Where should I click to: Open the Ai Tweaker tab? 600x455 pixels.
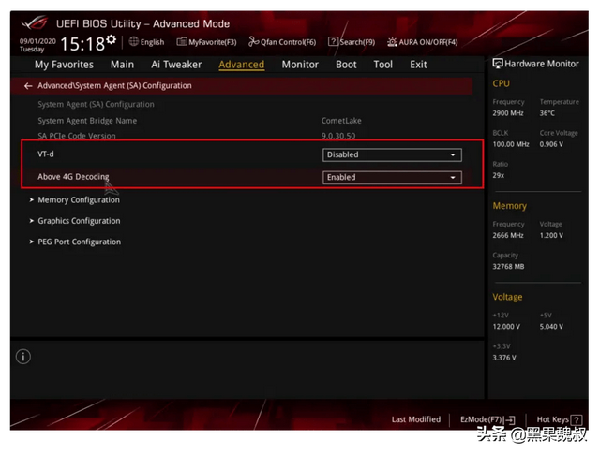click(176, 65)
